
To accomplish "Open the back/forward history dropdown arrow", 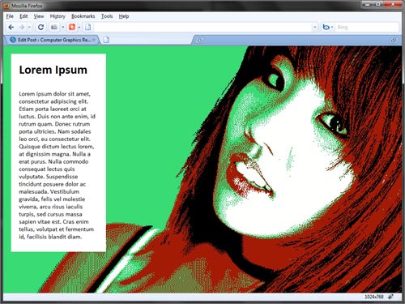I will click(x=29, y=28).
